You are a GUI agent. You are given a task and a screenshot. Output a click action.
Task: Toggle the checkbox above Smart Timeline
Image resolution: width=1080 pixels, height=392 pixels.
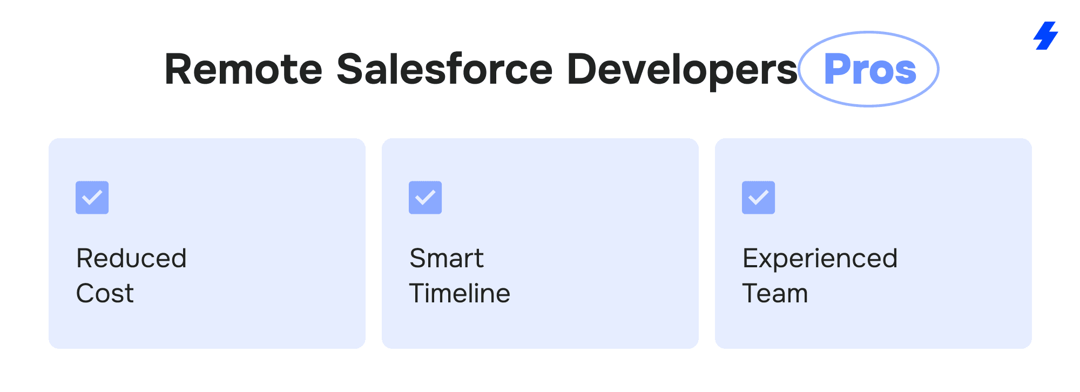(425, 198)
